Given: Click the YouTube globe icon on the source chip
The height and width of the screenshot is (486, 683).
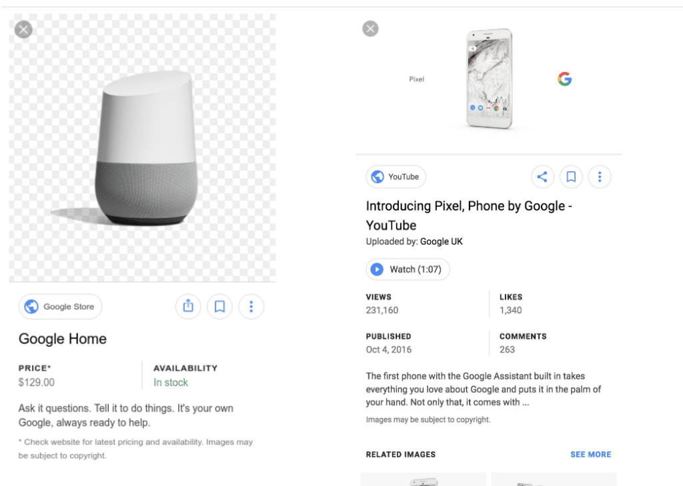Looking at the screenshot, I should pos(378,177).
